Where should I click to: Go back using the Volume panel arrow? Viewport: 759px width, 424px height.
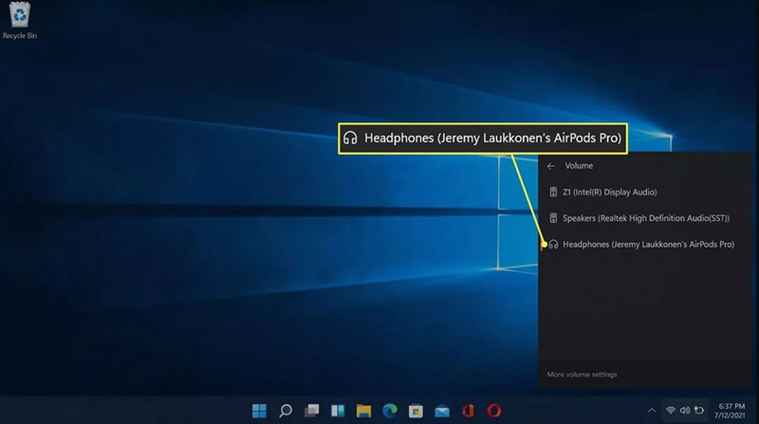(551, 166)
